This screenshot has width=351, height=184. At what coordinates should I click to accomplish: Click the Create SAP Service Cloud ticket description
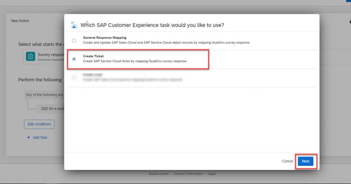pos(135,61)
